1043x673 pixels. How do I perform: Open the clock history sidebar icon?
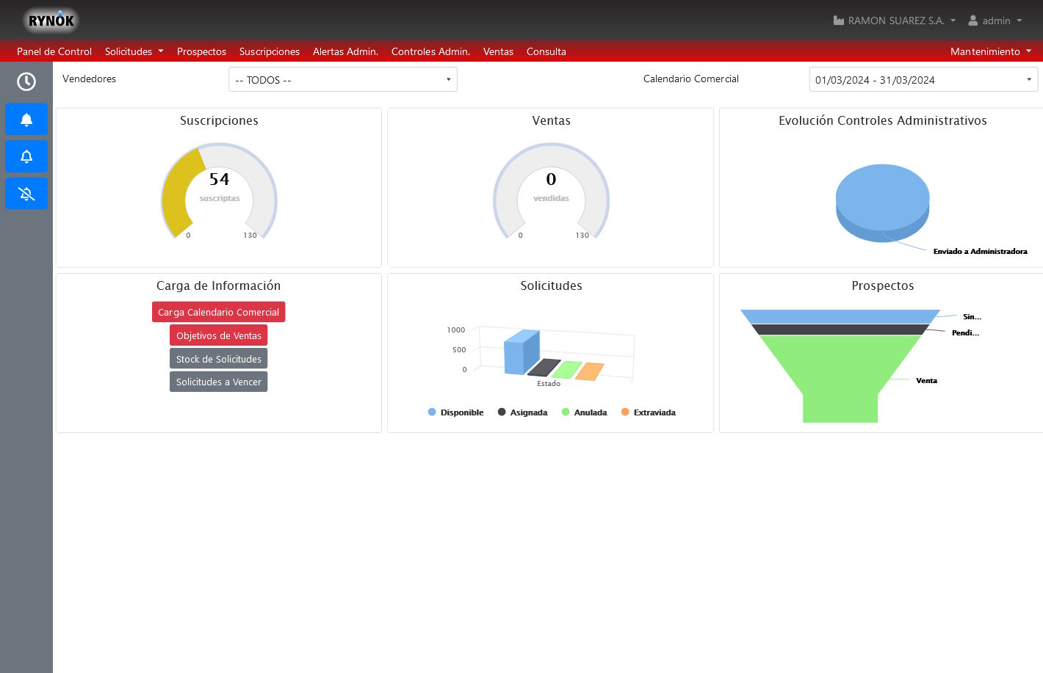[26, 81]
